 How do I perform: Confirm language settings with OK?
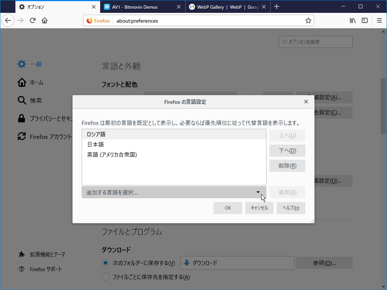tap(228, 208)
